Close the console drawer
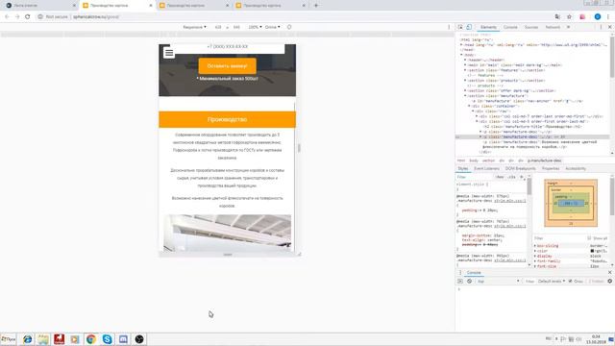The width and height of the screenshot is (615, 346). coord(610,273)
